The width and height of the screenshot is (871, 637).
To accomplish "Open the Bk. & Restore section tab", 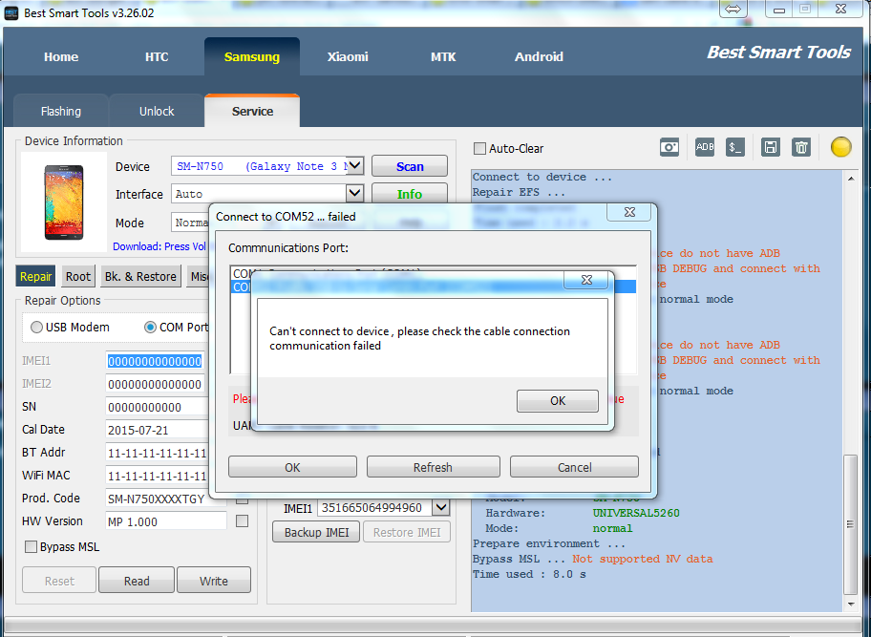I will tap(140, 276).
